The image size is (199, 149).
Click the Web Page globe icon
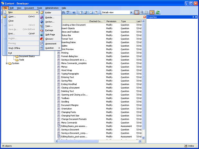pos(42,34)
